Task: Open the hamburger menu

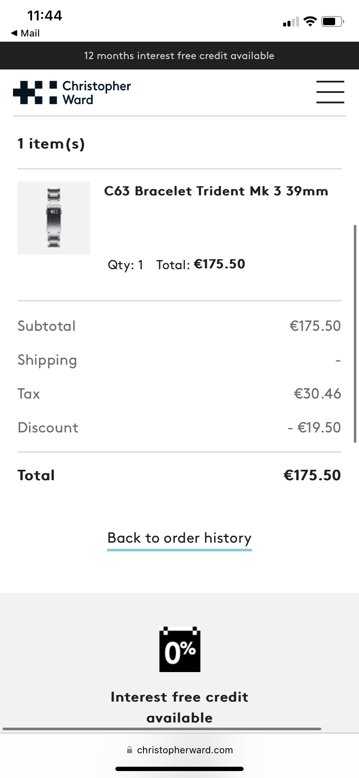Action: click(330, 92)
